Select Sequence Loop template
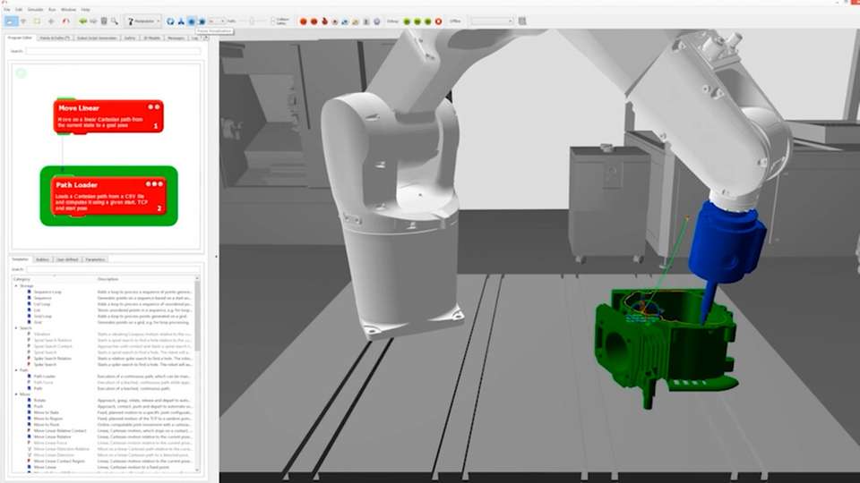The width and height of the screenshot is (860, 483). click(x=47, y=292)
